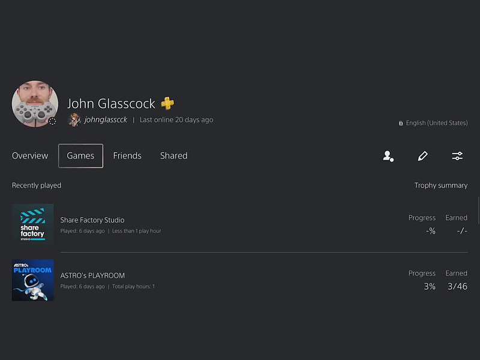Select the Share Factory Studio title
The height and width of the screenshot is (360, 480).
92,220
